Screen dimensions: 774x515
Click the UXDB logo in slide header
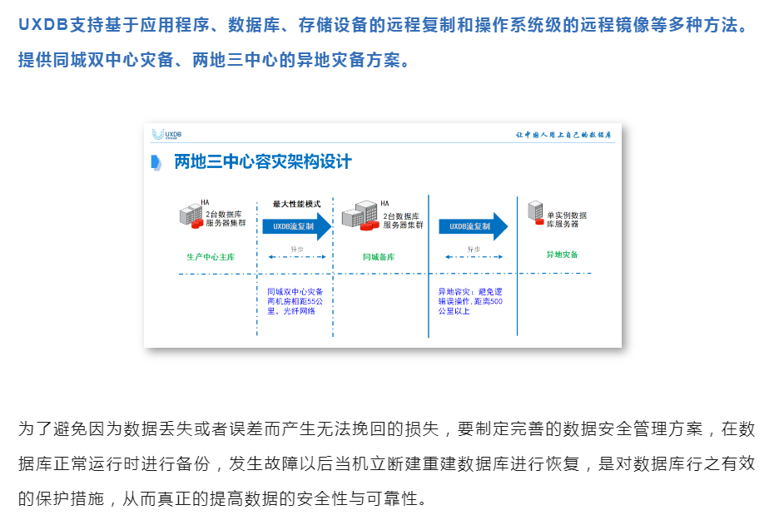166,134
